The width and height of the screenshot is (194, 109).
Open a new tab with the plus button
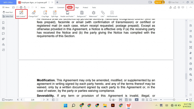pos(57,2)
